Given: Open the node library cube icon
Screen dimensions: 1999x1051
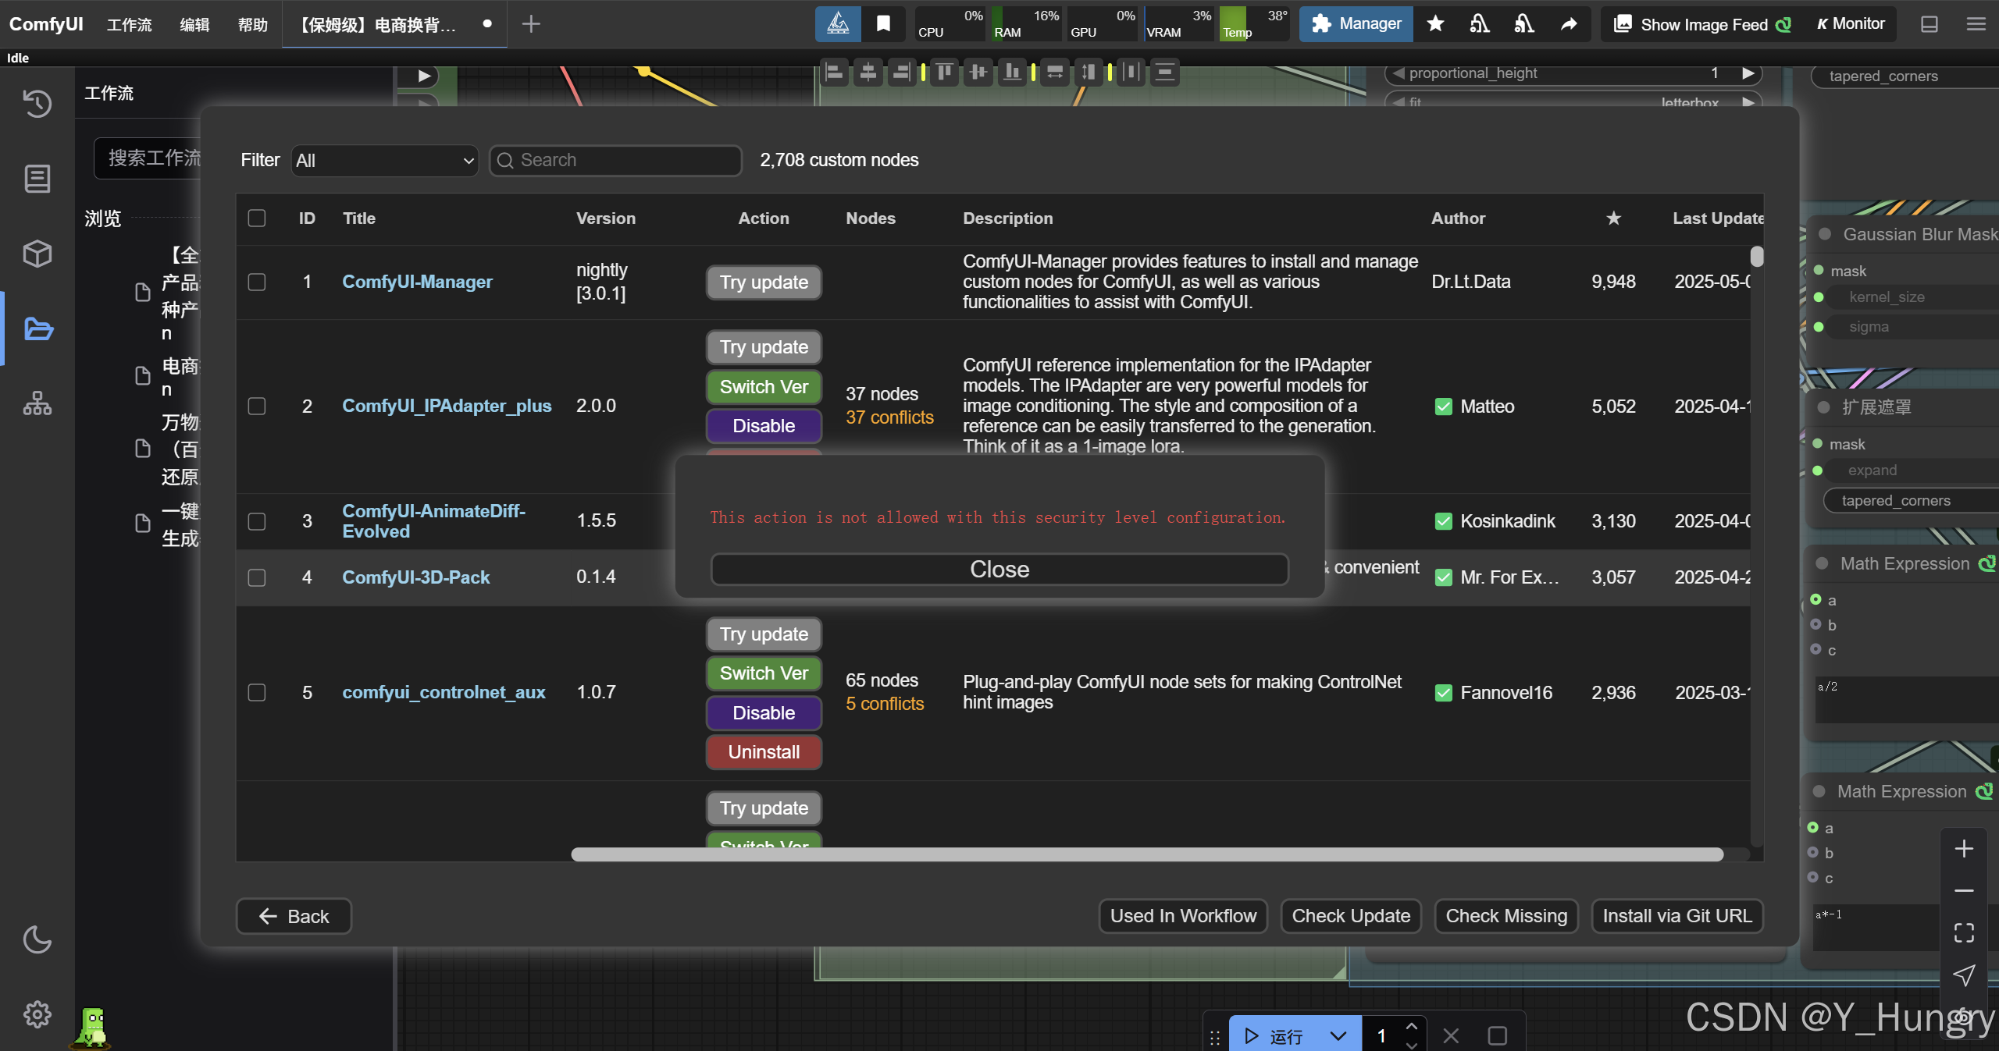Looking at the screenshot, I should (x=37, y=254).
